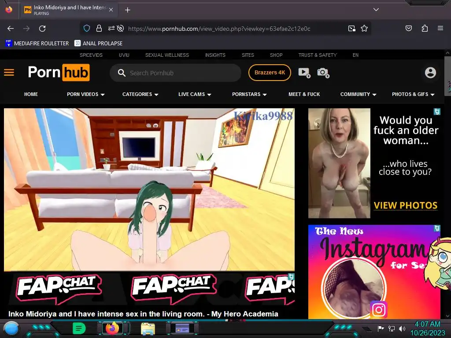This screenshot has width=451, height=338.
Task: Go to the HOME nav item
Action: (31, 94)
